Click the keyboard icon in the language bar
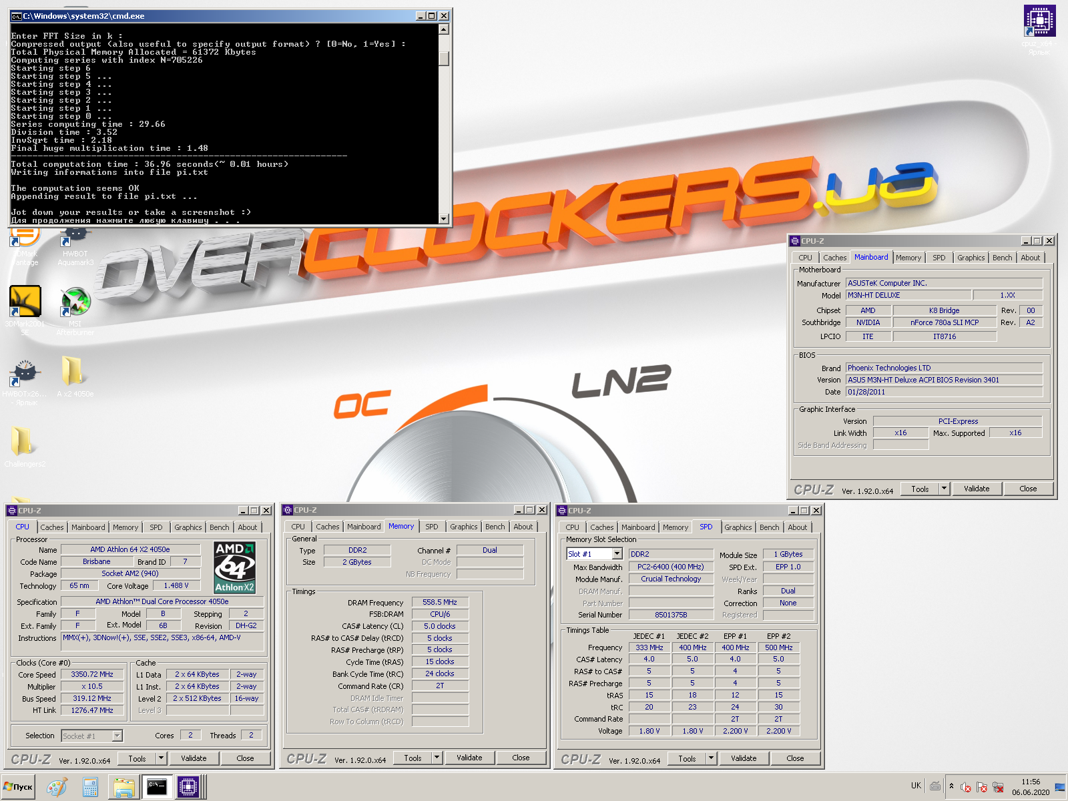This screenshot has width=1068, height=801. 935,786
